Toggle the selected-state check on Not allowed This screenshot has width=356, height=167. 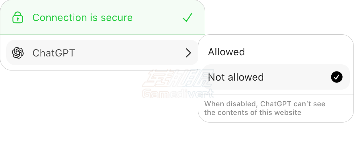pyautogui.click(x=336, y=77)
